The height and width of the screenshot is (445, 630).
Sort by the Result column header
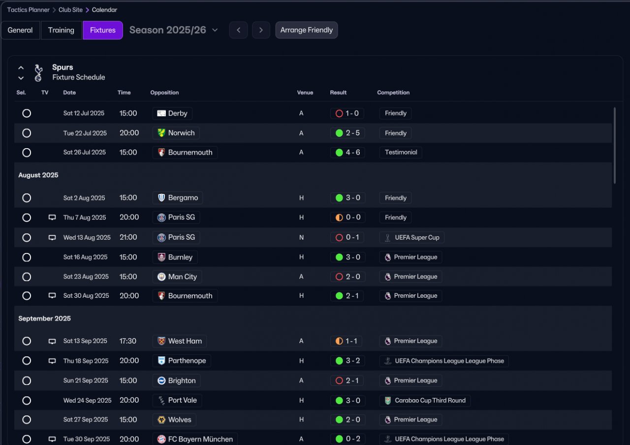[x=338, y=93]
